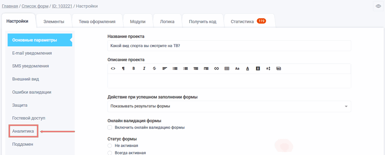
Task: Open Поддомен settings section
Action: pyautogui.click(x=22, y=144)
